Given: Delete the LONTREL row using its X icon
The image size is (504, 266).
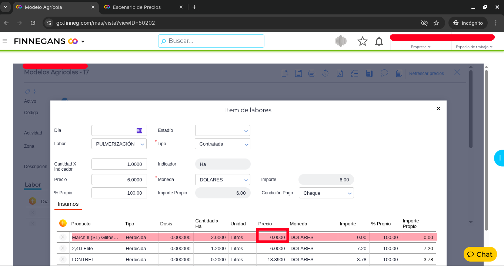Looking at the screenshot, I should click(63, 259).
